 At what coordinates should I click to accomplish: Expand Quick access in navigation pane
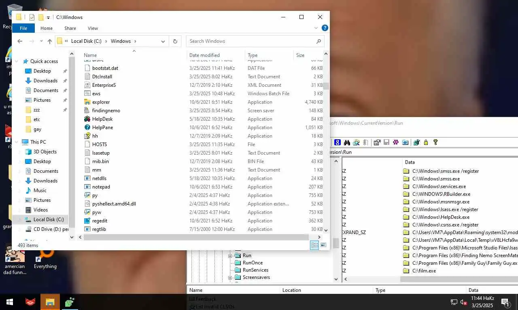(17, 61)
